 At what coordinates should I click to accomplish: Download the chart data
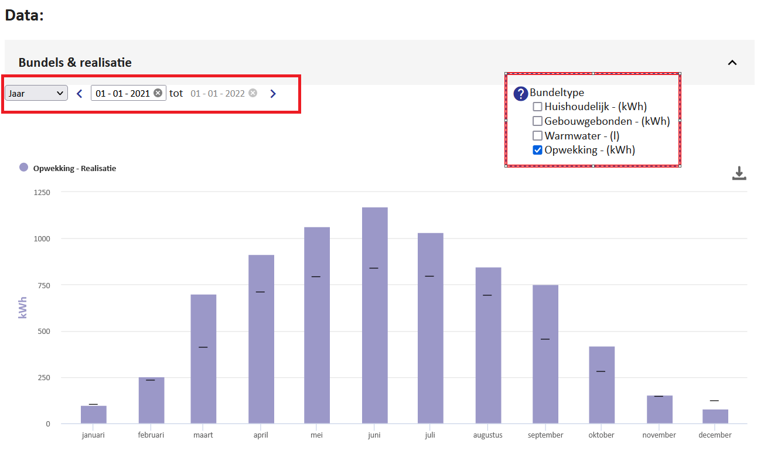[x=739, y=173]
